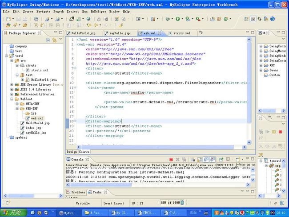289x217 pixels.
Task: Click the Debug bug icon in toolbar
Action: coord(168,19)
